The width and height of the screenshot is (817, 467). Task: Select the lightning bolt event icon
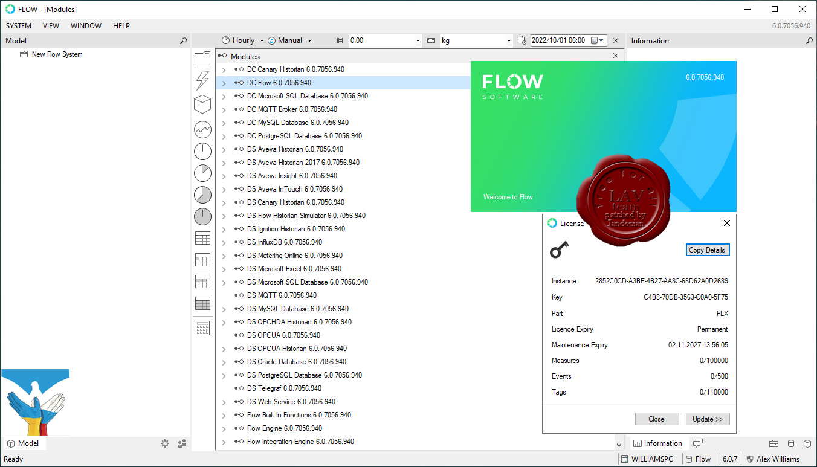202,81
